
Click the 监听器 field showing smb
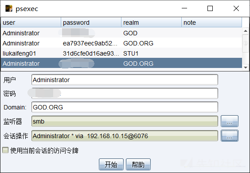(125, 121)
